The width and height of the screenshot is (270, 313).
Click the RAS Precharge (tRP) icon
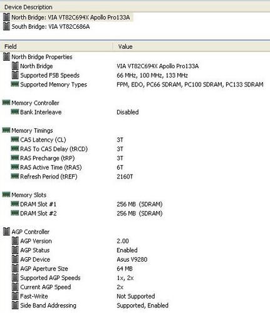pyautogui.click(x=15, y=158)
